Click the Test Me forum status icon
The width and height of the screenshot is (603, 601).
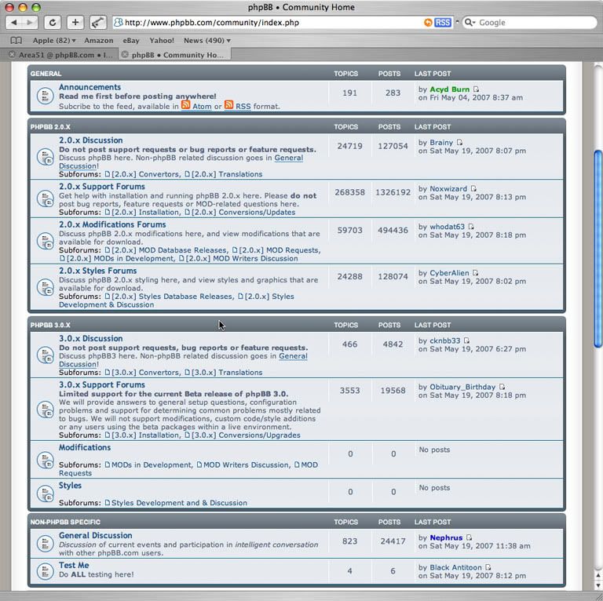point(45,571)
